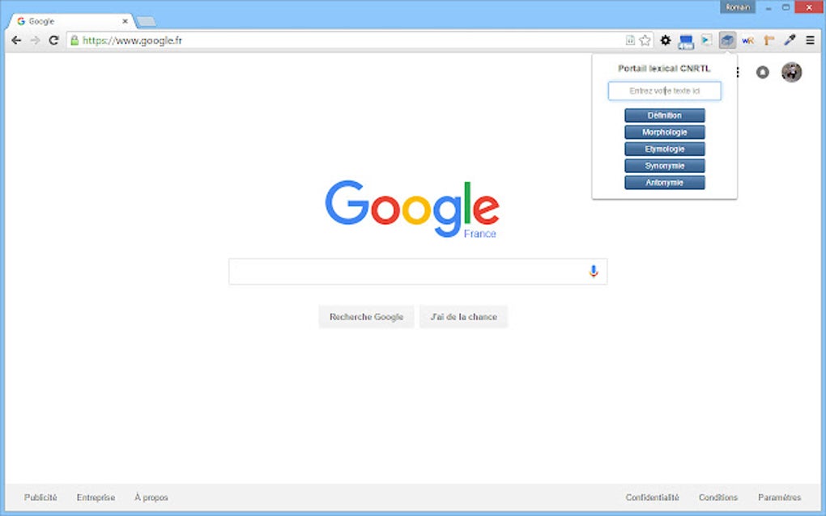Screen dimensions: 826x516
Task: Click the play-button video extension icon
Action: click(705, 40)
